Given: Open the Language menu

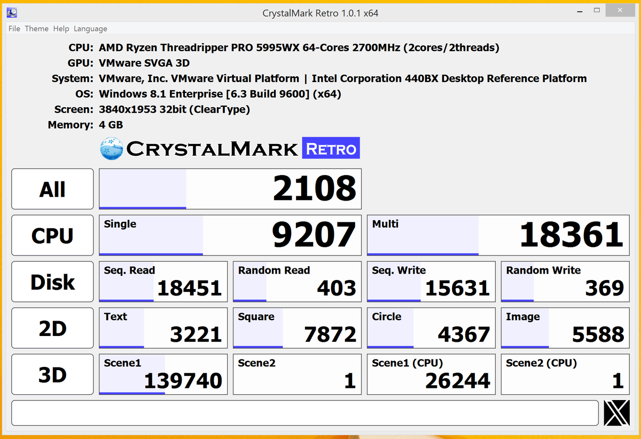Looking at the screenshot, I should [90, 29].
